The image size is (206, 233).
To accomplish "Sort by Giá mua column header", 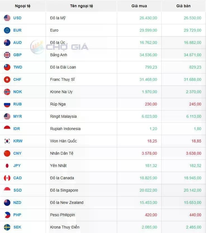I will (139, 6).
